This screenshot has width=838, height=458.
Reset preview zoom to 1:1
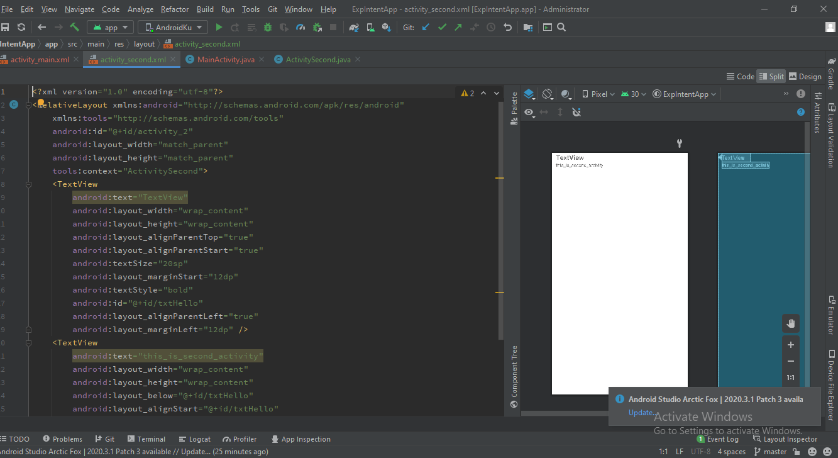[x=791, y=378]
